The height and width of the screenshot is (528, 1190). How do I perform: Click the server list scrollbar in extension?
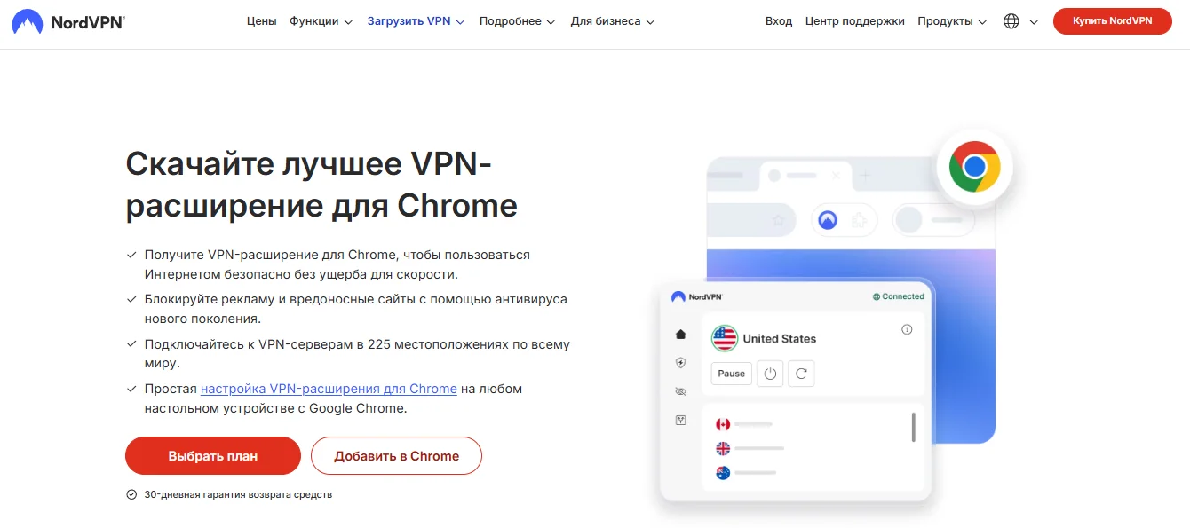914,427
